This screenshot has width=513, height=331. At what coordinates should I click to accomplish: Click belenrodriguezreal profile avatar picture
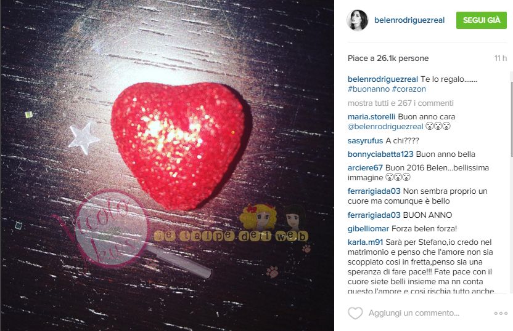pyautogui.click(x=357, y=20)
